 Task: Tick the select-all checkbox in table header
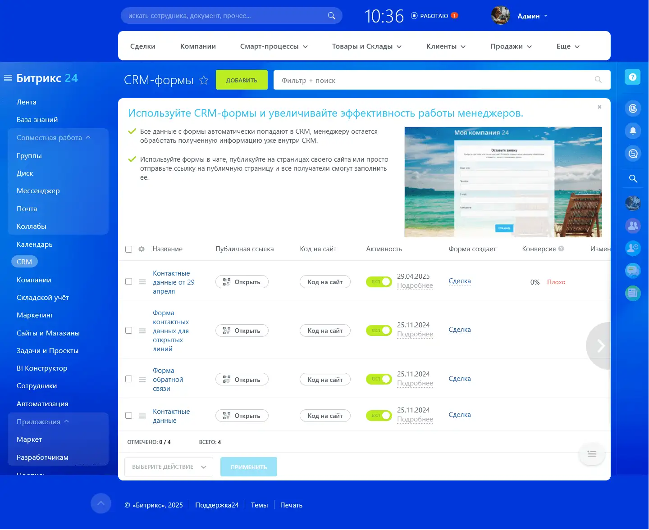(128, 249)
